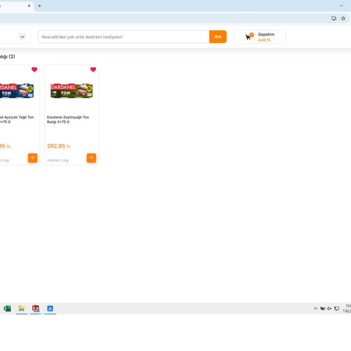Screen dimensions: 351x351
Task: Open Excel from the taskbar
Action: pos(7,308)
